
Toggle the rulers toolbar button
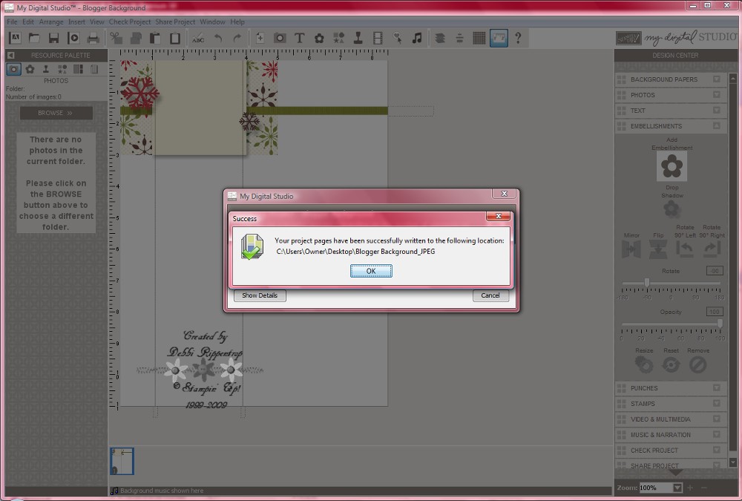click(499, 38)
